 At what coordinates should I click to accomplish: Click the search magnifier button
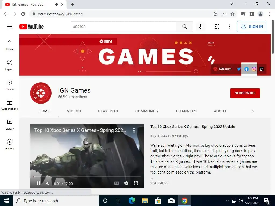tap(184, 27)
